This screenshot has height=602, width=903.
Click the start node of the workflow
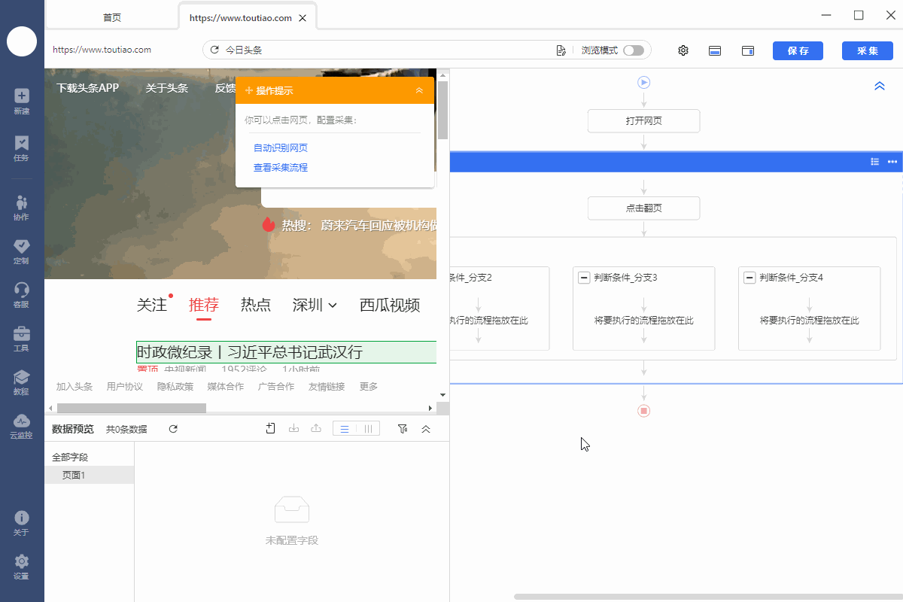pos(643,83)
